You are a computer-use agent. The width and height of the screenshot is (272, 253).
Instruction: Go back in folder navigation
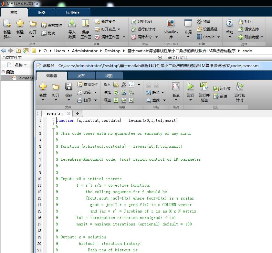(x=4, y=51)
